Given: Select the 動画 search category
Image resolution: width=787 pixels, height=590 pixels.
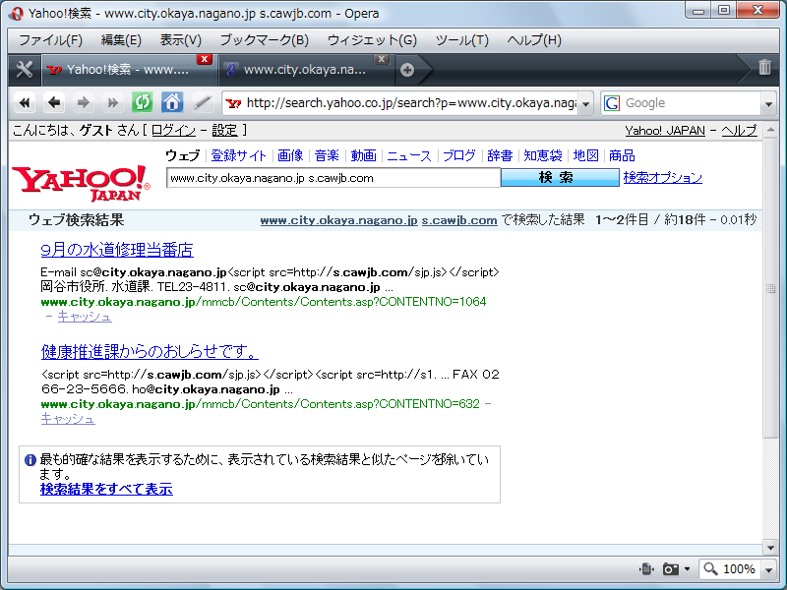Looking at the screenshot, I should coord(363,155).
